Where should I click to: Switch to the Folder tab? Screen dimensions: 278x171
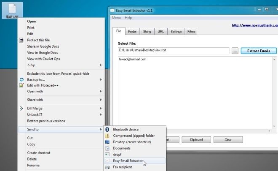[x=132, y=32]
